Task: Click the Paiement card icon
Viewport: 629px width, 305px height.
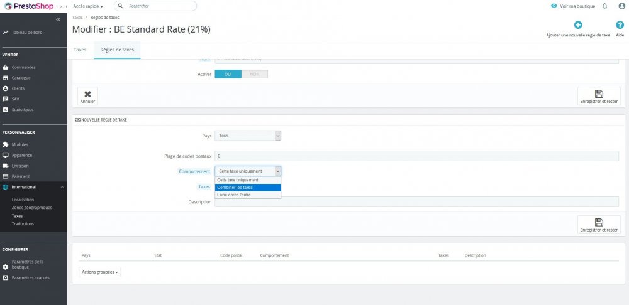Action: pyautogui.click(x=6, y=176)
